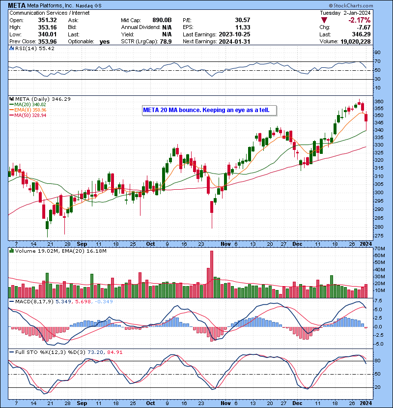Image resolution: width=393 pixels, height=408 pixels.
Task: Click the Dec label on the bottom date axis
Action: 297,403
